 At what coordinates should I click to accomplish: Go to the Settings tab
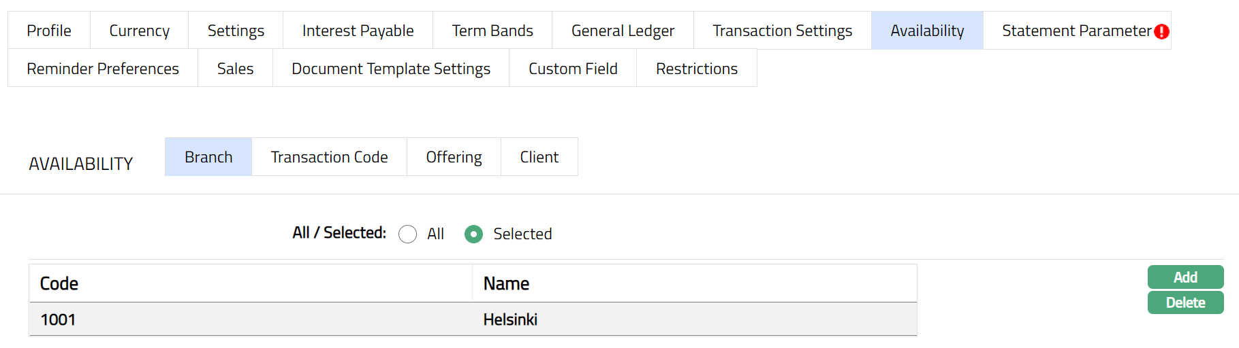click(236, 31)
